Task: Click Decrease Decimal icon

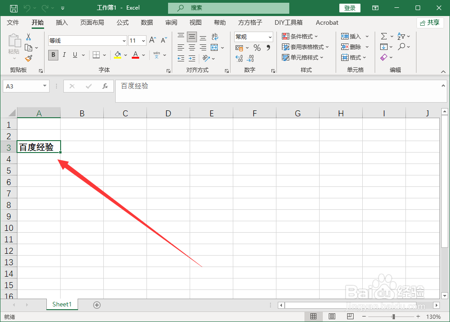Action: tap(250, 58)
